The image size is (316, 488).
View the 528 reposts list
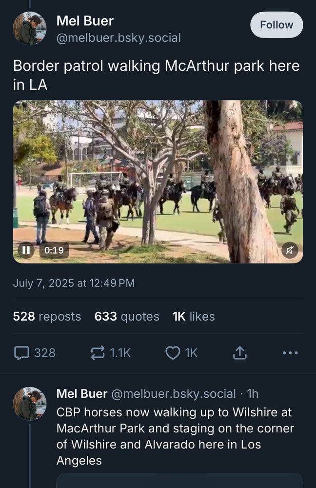(47, 317)
